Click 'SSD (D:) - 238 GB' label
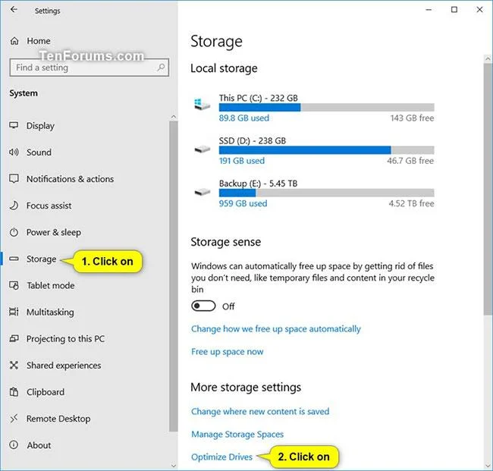This screenshot has height=471, width=493. [x=253, y=140]
